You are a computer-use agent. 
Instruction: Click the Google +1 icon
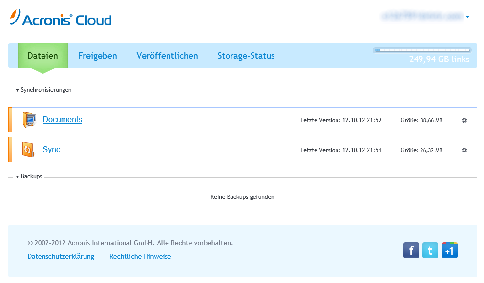(450, 250)
